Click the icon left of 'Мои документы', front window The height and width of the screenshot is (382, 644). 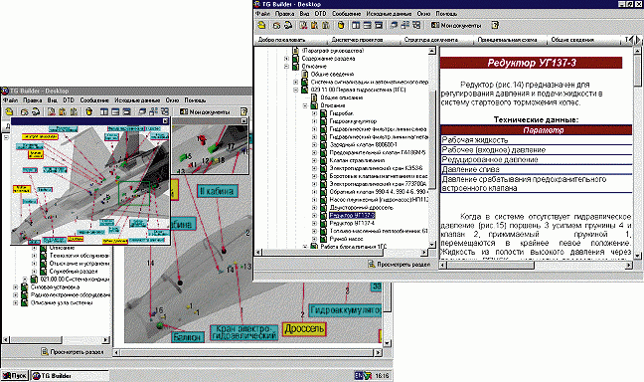pos(435,25)
